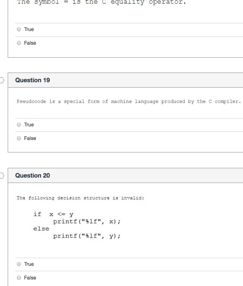Click the printf line that outputs y
Screen dimensions: 243x286
pos(87,236)
